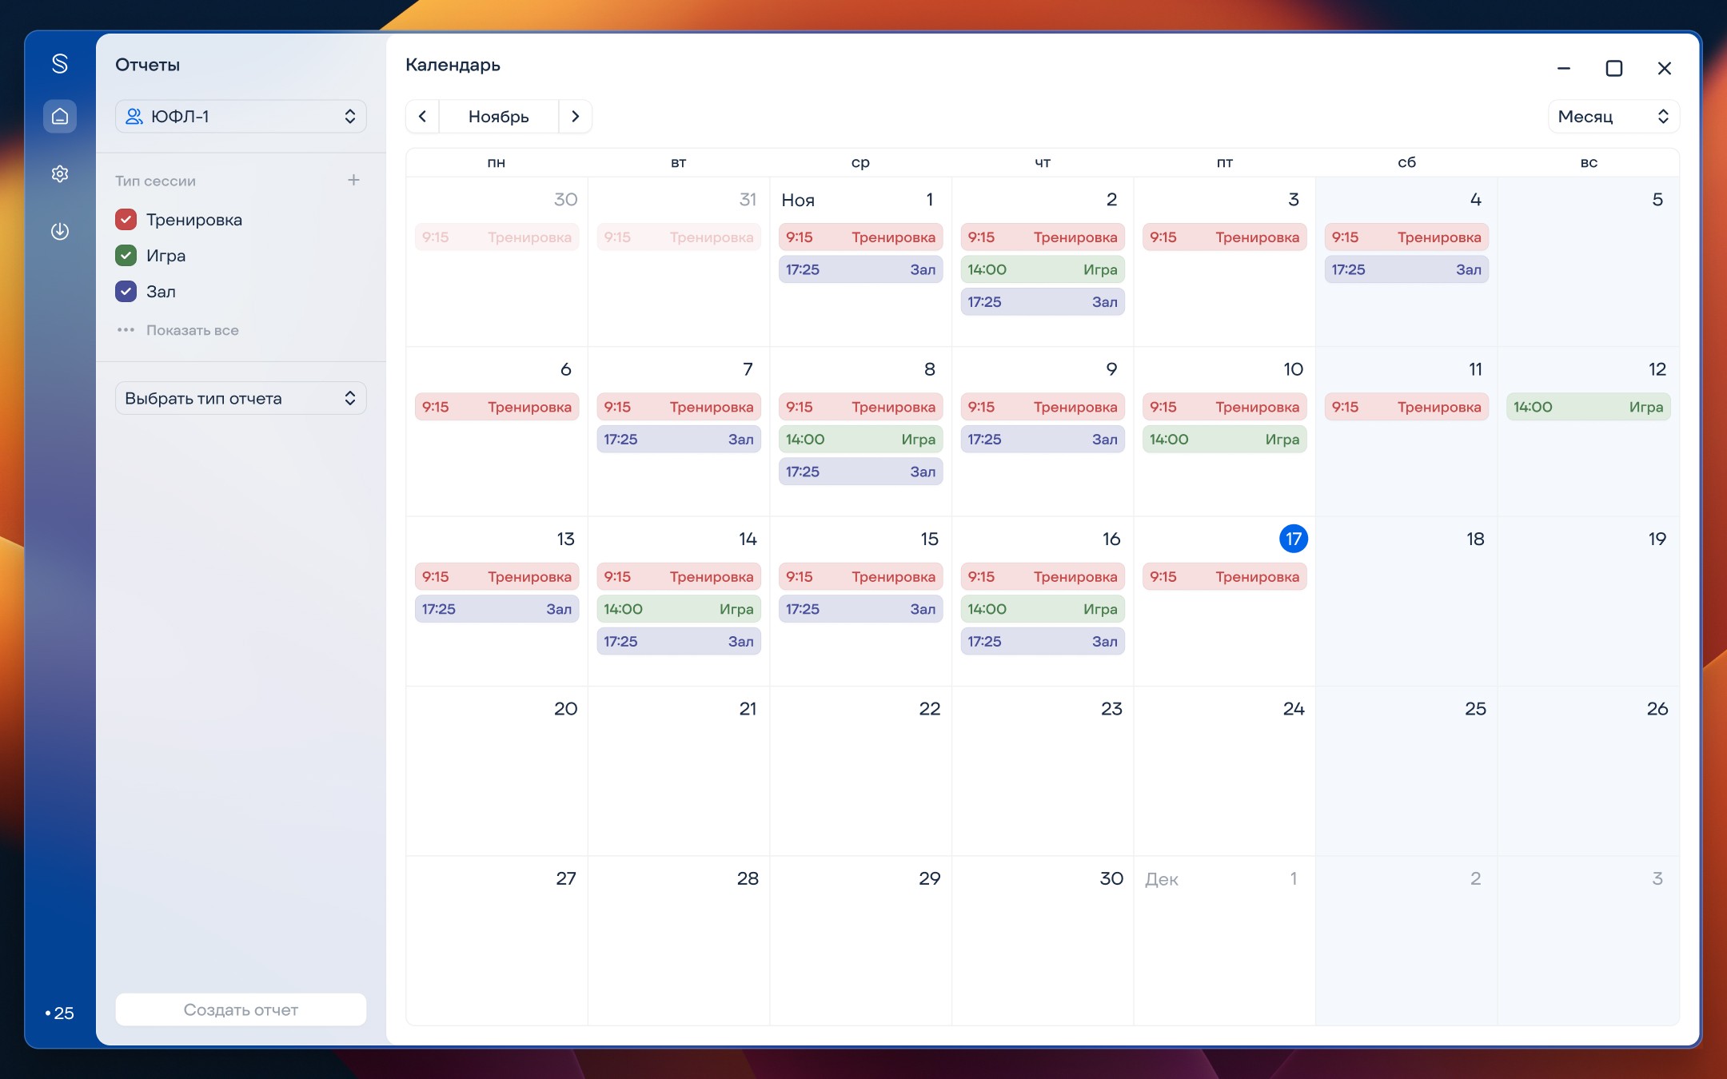Open 17:25 Зал event on November 4
1727x1079 pixels.
(x=1406, y=269)
